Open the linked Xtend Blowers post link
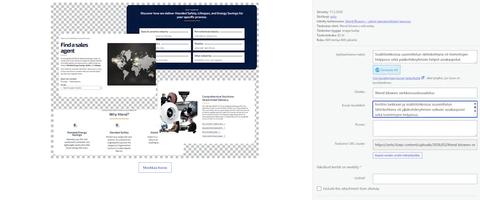Viewport: 480px width, 200px height. [378, 21]
